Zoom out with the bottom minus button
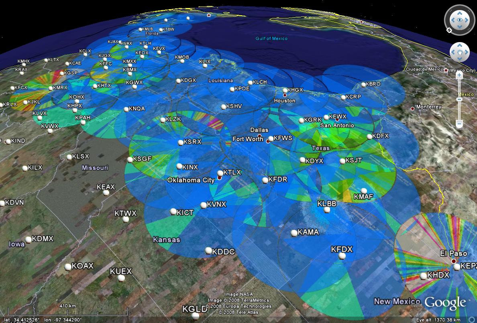Screen dimensions: 477x323 [460, 124]
